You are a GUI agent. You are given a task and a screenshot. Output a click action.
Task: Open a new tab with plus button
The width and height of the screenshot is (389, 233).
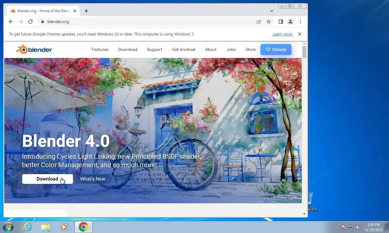pyautogui.click(x=86, y=11)
